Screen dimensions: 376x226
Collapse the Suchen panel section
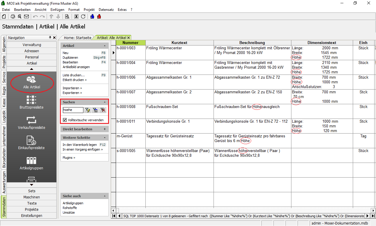(105, 102)
